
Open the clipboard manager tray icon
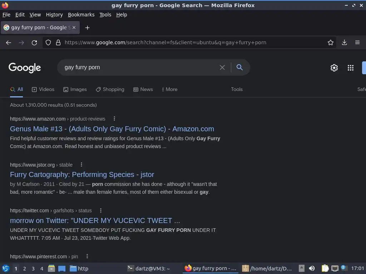[x=325, y=268]
